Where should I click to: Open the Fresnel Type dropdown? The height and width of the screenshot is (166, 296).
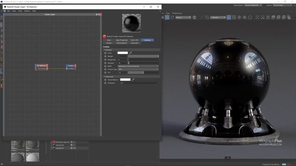[x=138, y=69]
